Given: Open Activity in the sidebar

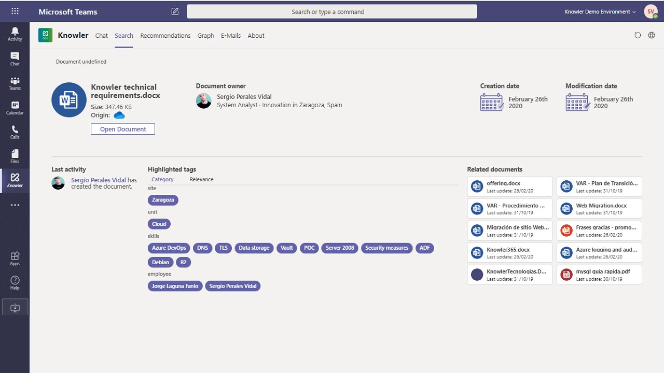Looking at the screenshot, I should click(x=15, y=34).
